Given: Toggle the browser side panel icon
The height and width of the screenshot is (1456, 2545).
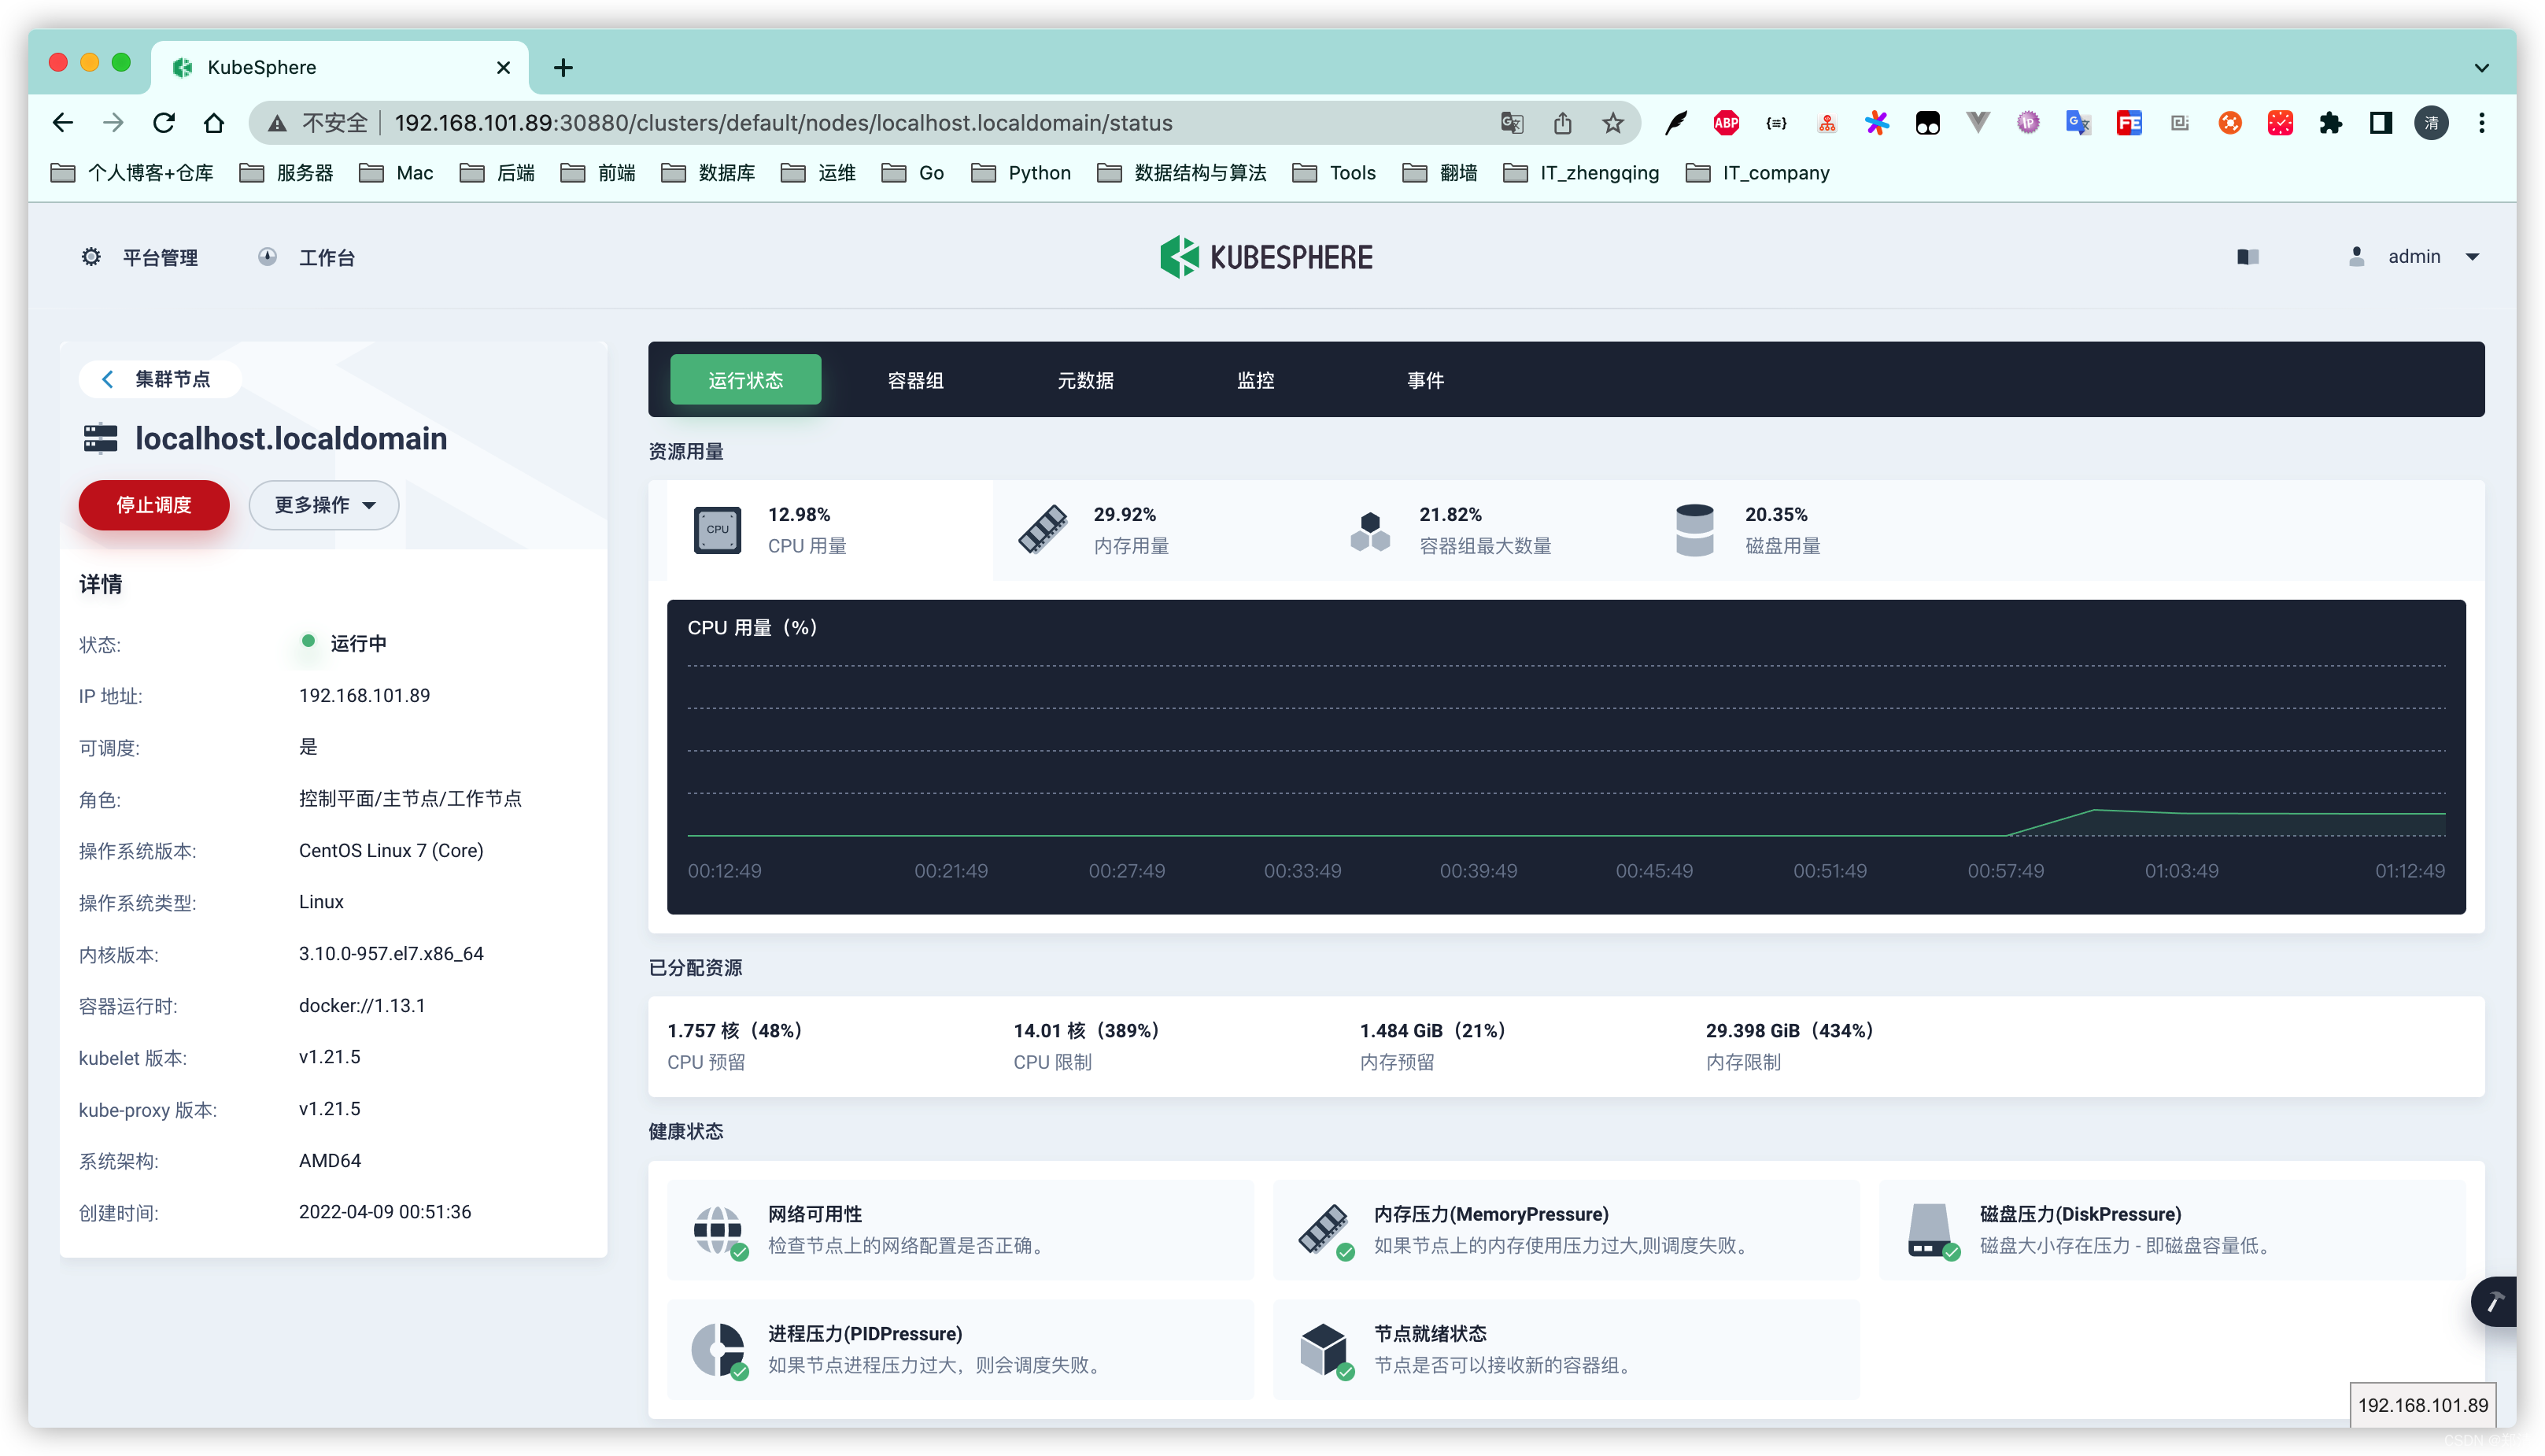Looking at the screenshot, I should pyautogui.click(x=2380, y=123).
